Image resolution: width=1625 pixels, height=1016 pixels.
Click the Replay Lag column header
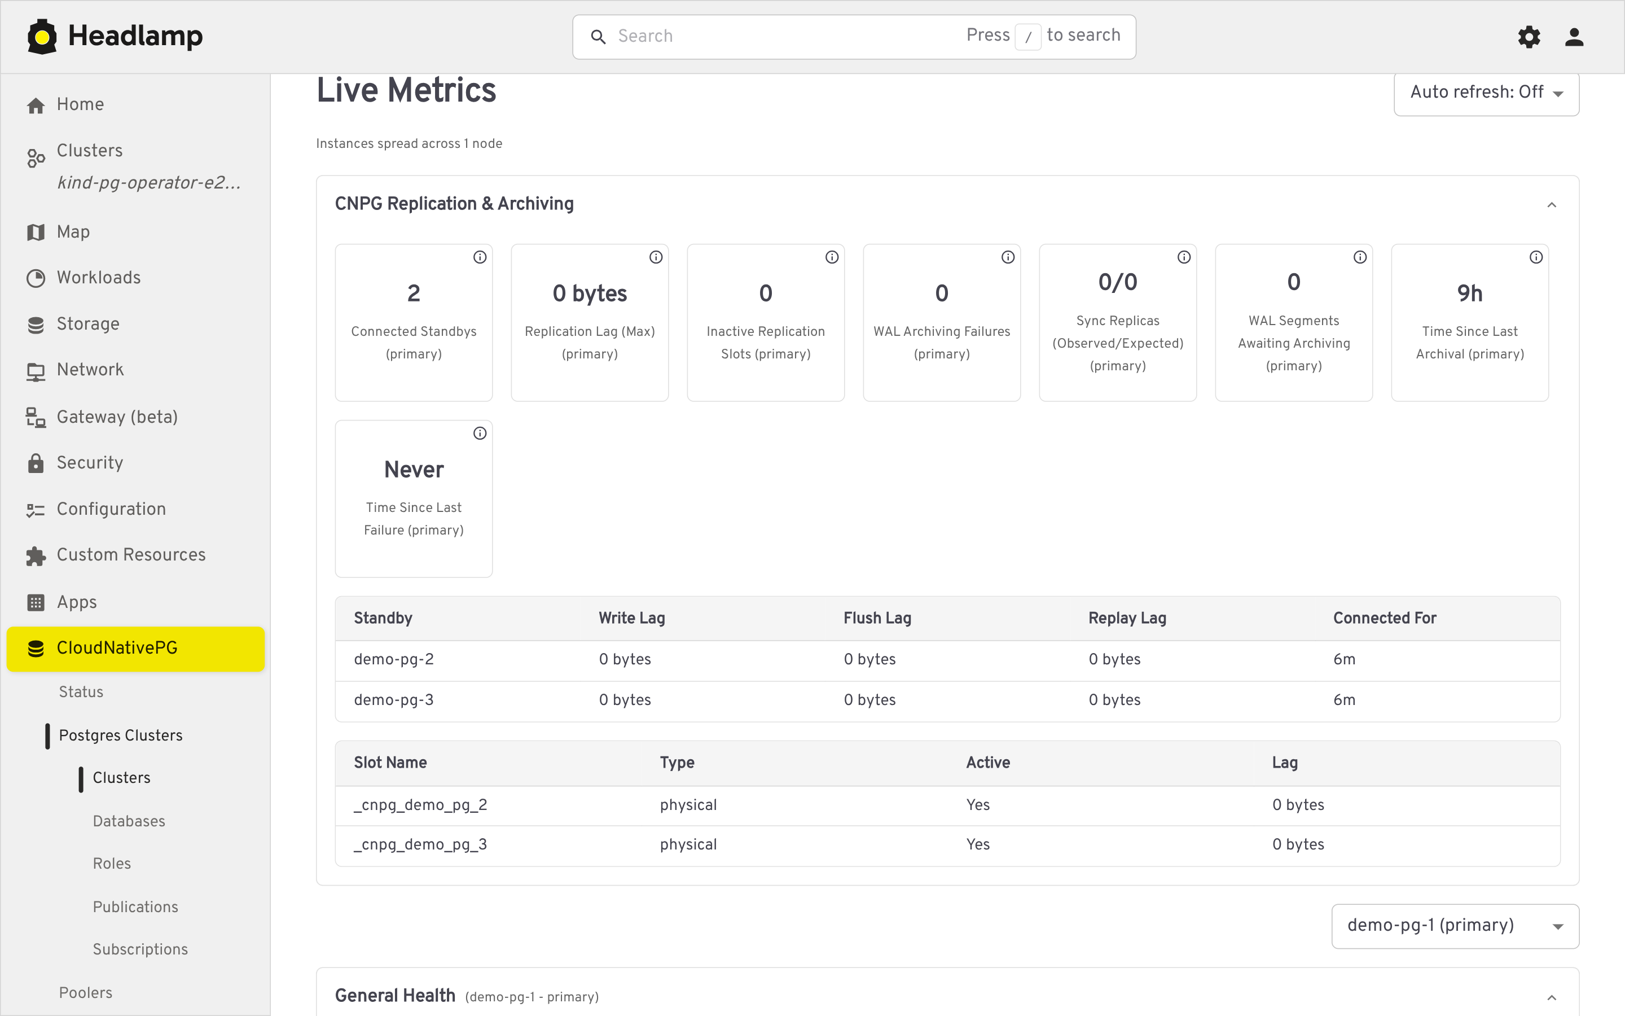coord(1127,618)
